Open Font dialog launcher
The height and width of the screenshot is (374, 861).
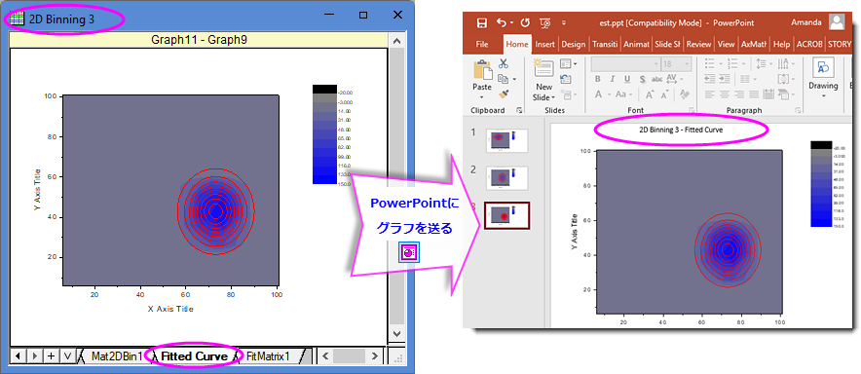(x=692, y=110)
